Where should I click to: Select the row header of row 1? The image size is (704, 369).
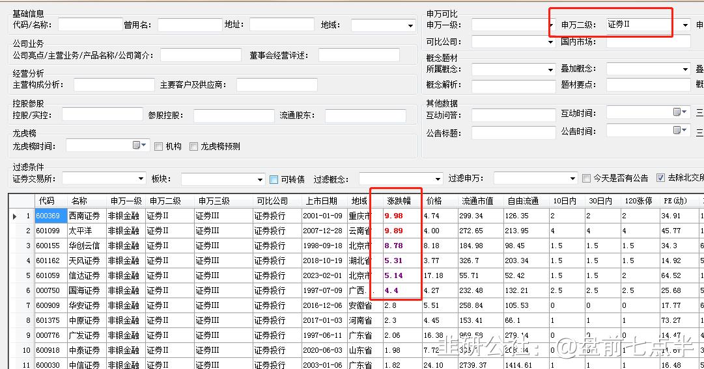[21, 216]
